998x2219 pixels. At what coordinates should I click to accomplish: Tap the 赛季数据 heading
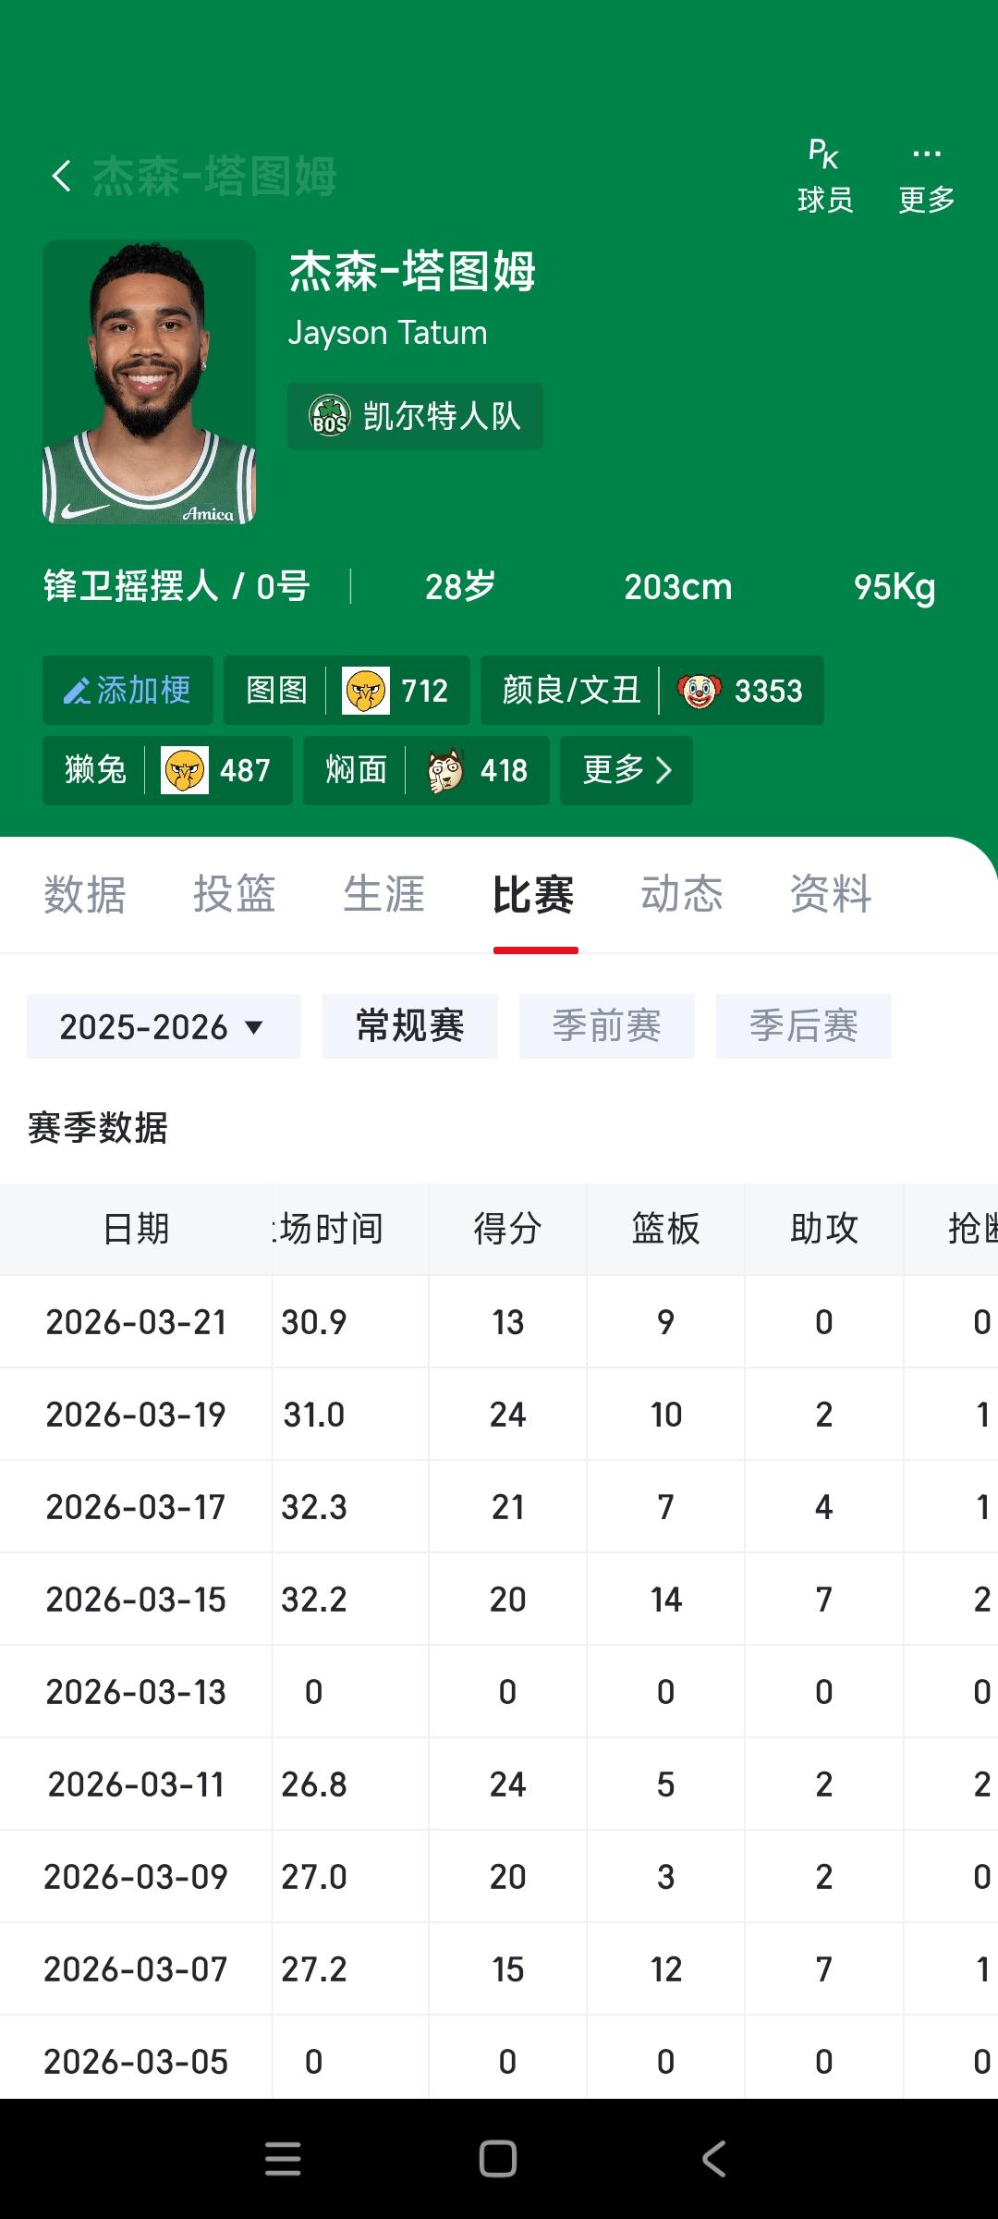pyautogui.click(x=98, y=1128)
